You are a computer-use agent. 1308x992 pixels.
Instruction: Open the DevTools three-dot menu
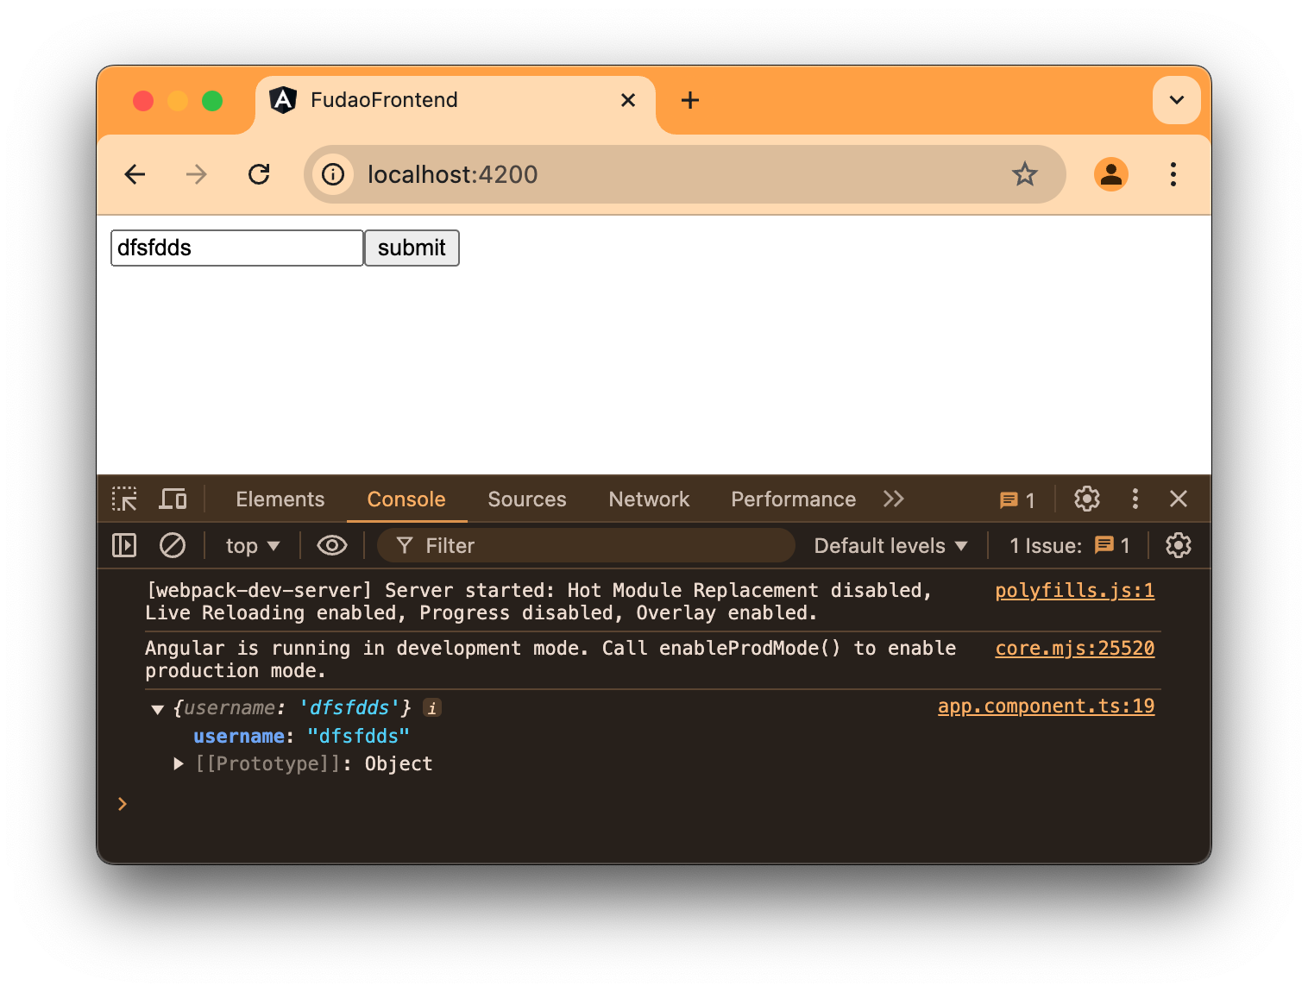[1135, 499]
